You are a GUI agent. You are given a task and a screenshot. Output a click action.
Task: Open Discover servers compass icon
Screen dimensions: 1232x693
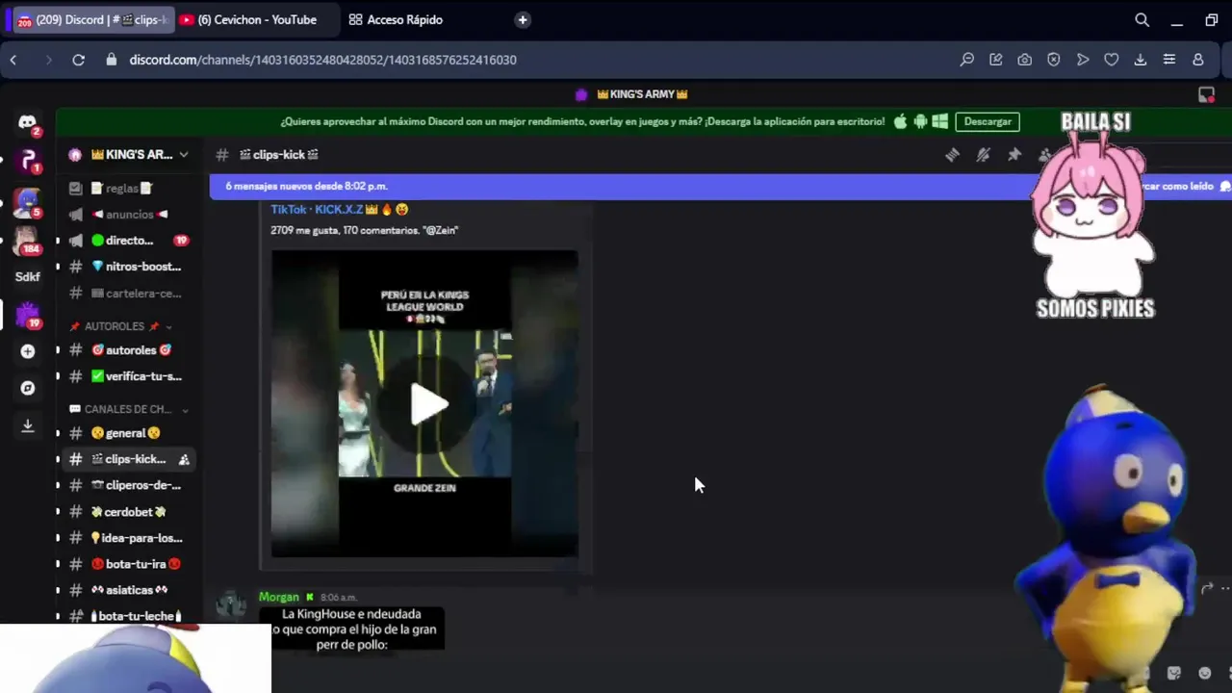pyautogui.click(x=27, y=388)
